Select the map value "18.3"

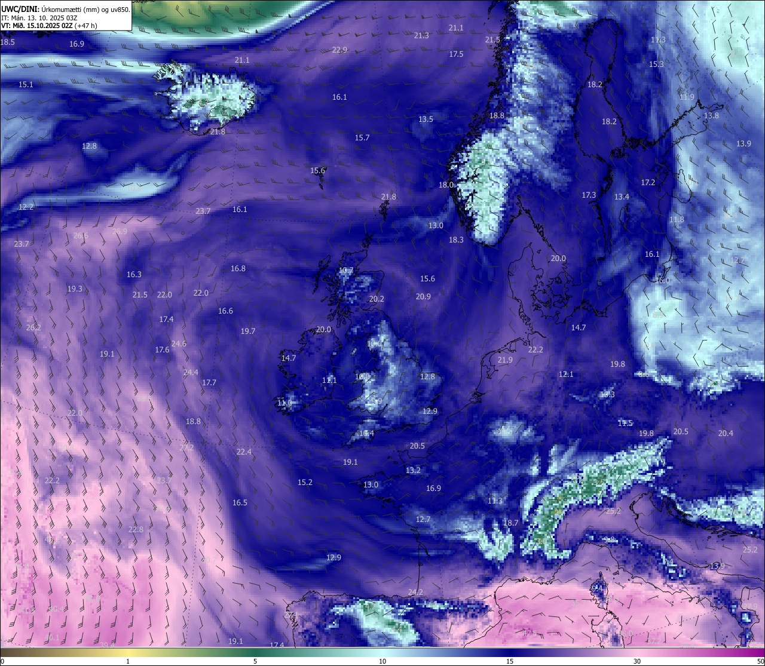(x=456, y=240)
